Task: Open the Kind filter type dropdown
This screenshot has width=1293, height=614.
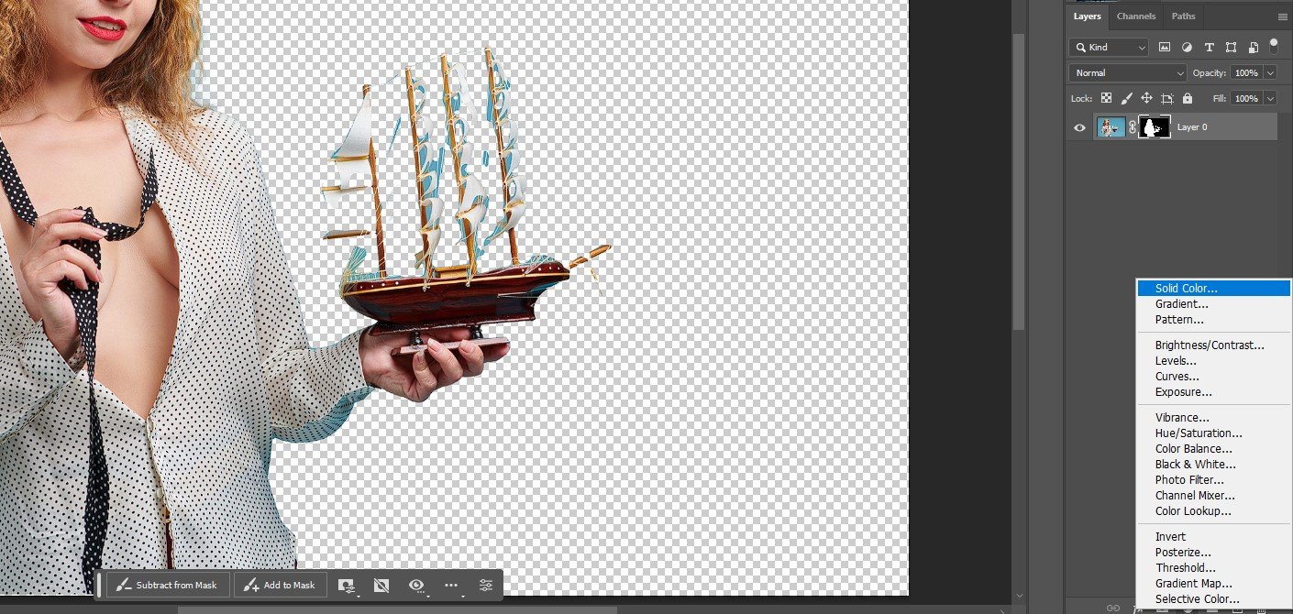Action: point(1109,47)
